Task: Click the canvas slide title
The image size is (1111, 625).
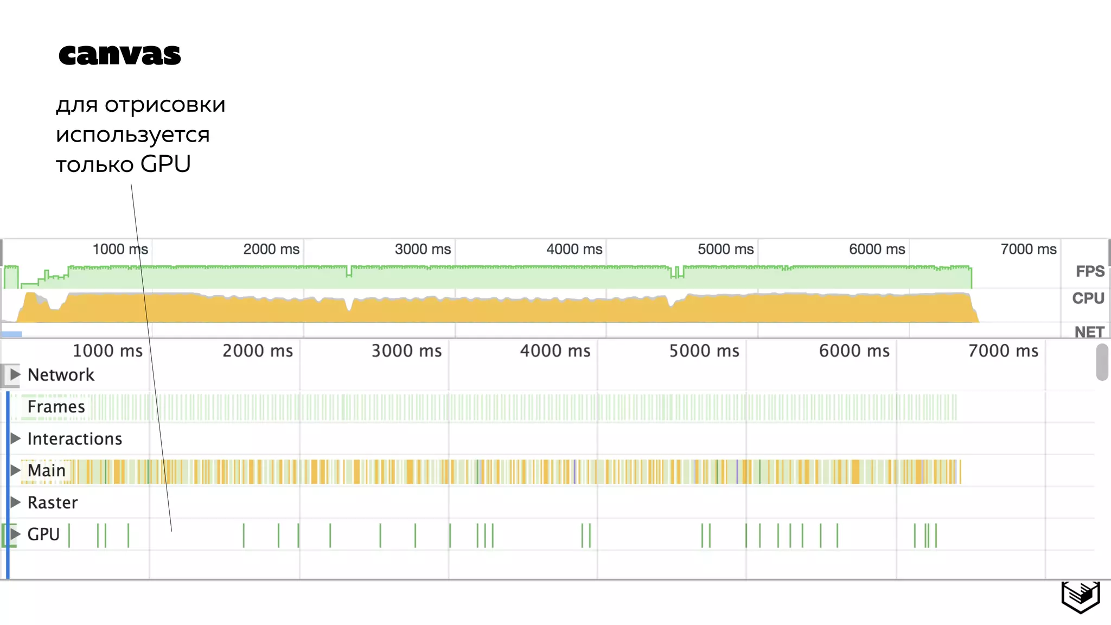Action: tap(119, 55)
